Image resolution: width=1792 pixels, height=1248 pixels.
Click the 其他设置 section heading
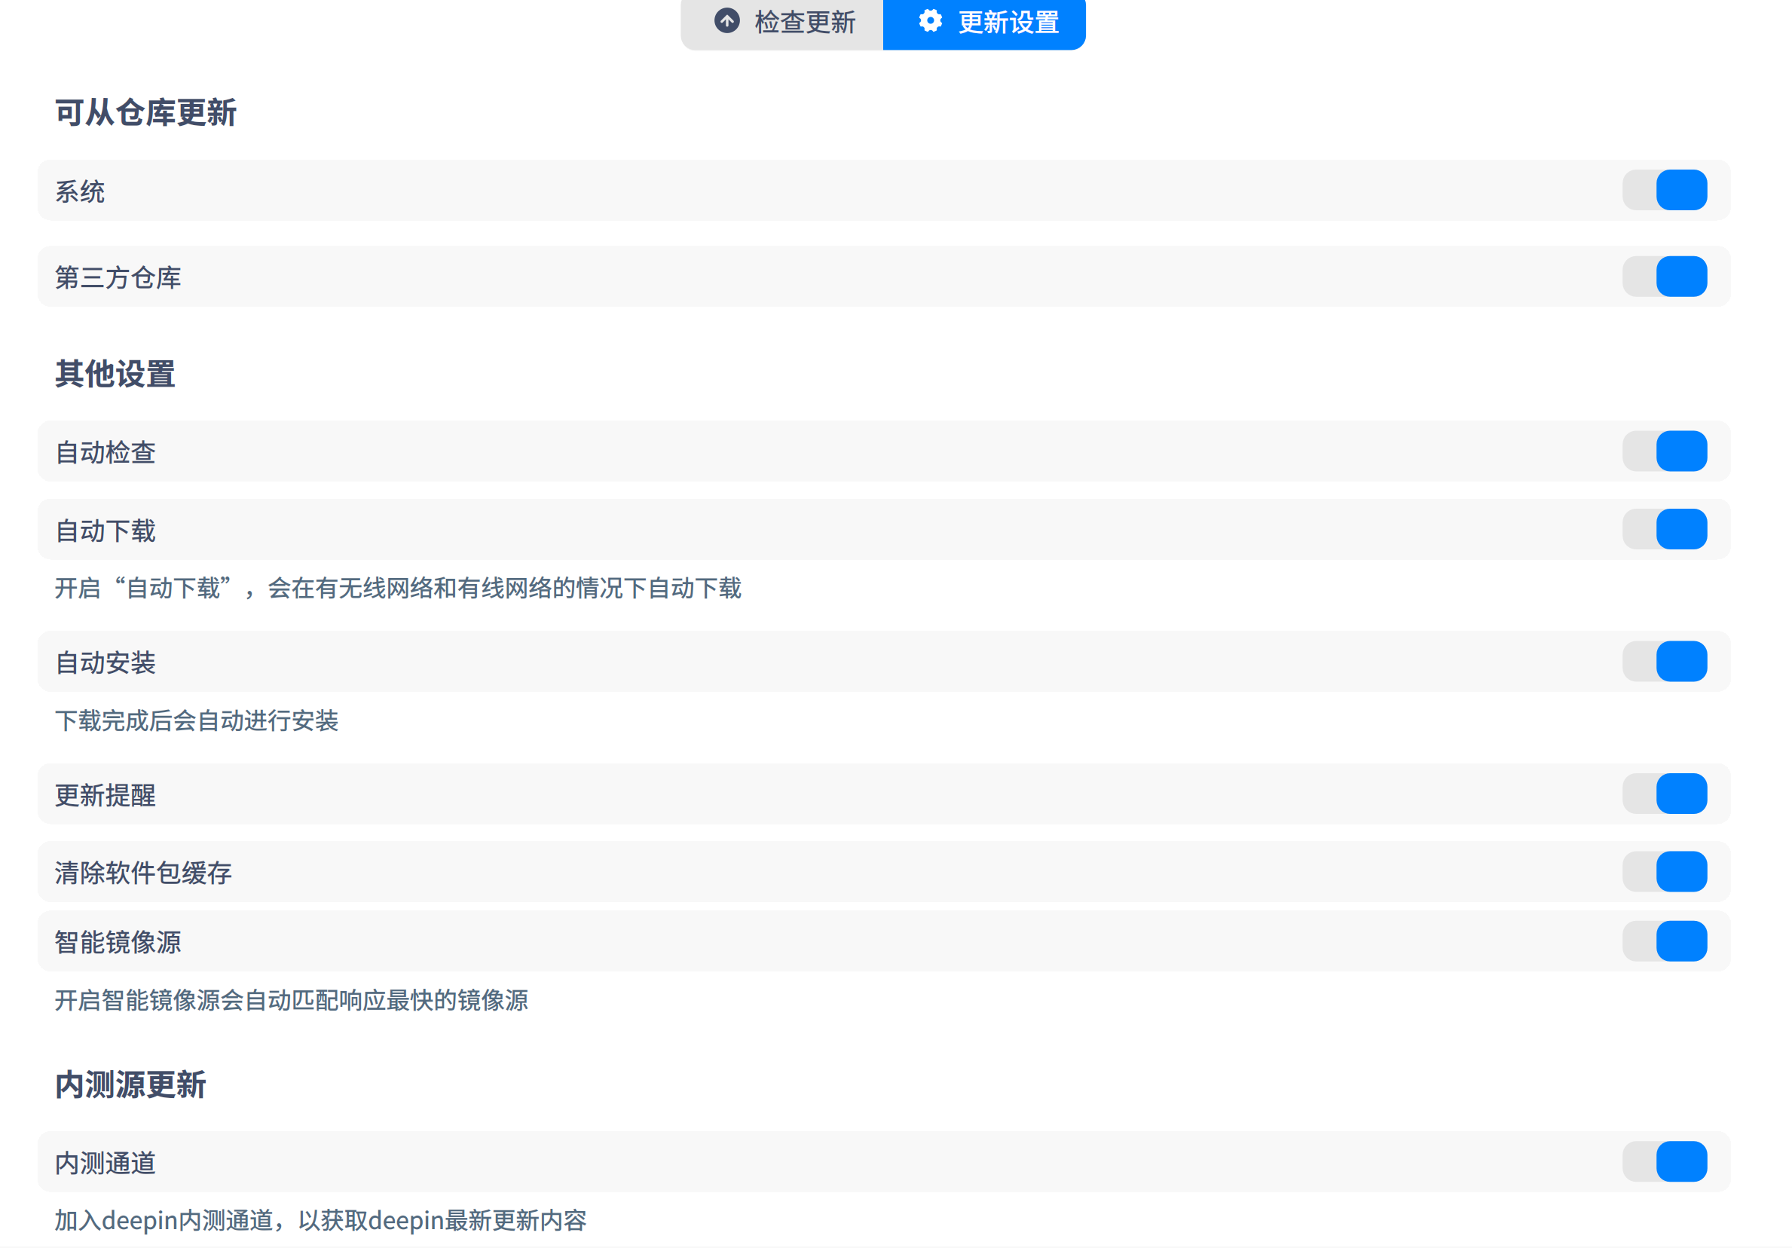(115, 374)
